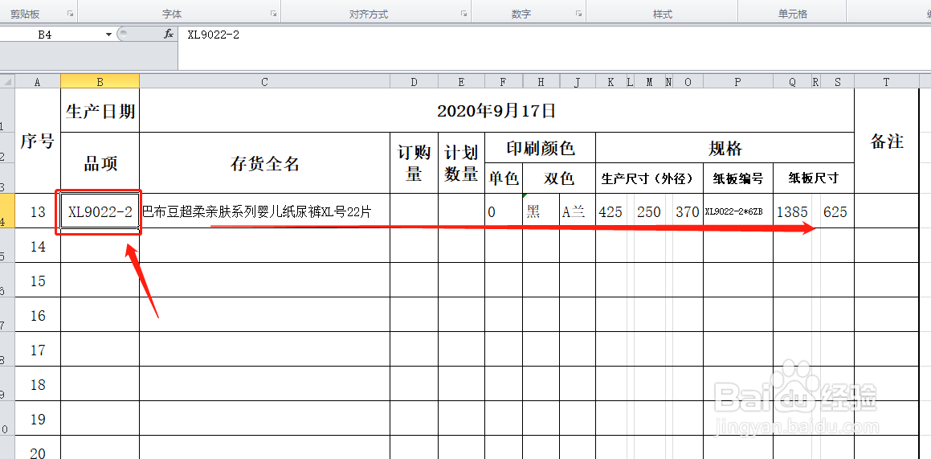931x459 pixels.
Task: Click the 计划数量 header cell
Action: tap(461, 162)
